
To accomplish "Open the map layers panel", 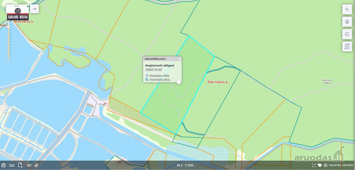I will point(347,22).
